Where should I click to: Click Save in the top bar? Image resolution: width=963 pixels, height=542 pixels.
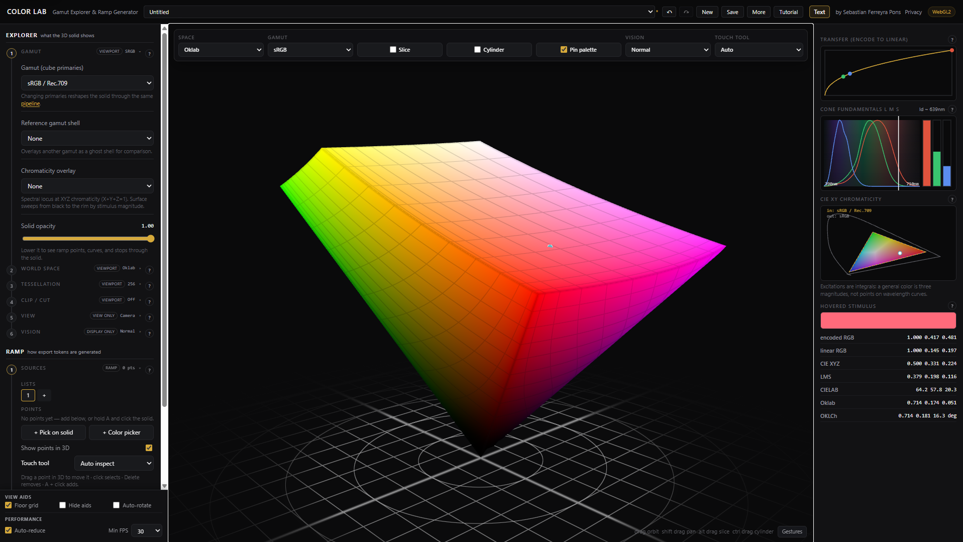click(x=732, y=12)
